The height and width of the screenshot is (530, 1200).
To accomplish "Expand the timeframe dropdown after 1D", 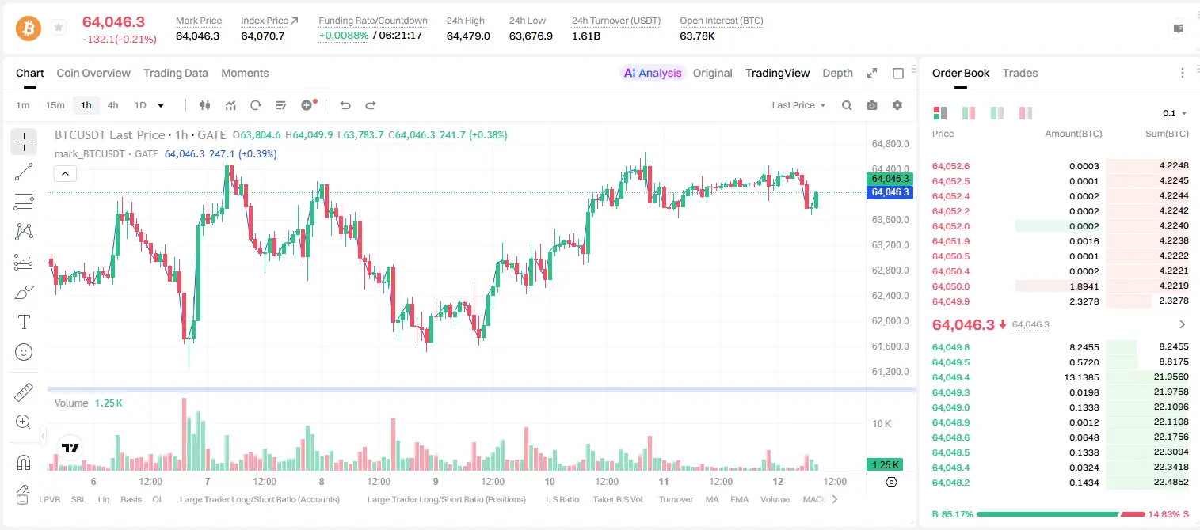I will point(161,105).
